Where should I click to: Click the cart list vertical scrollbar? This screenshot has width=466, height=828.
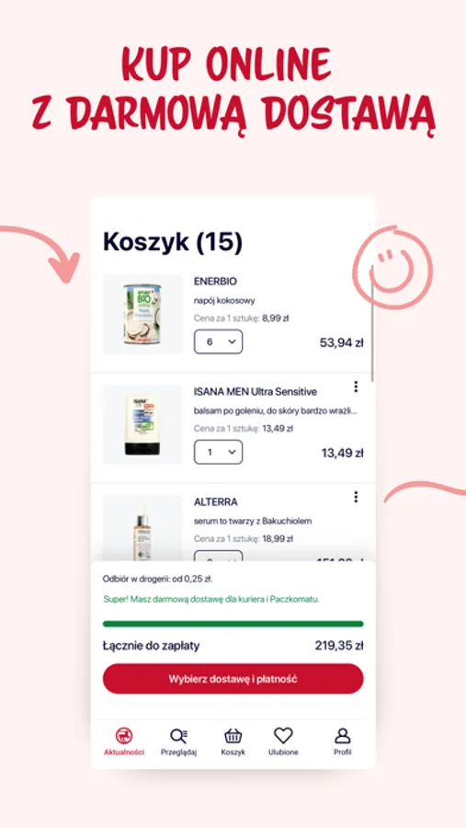pyautogui.click(x=372, y=322)
